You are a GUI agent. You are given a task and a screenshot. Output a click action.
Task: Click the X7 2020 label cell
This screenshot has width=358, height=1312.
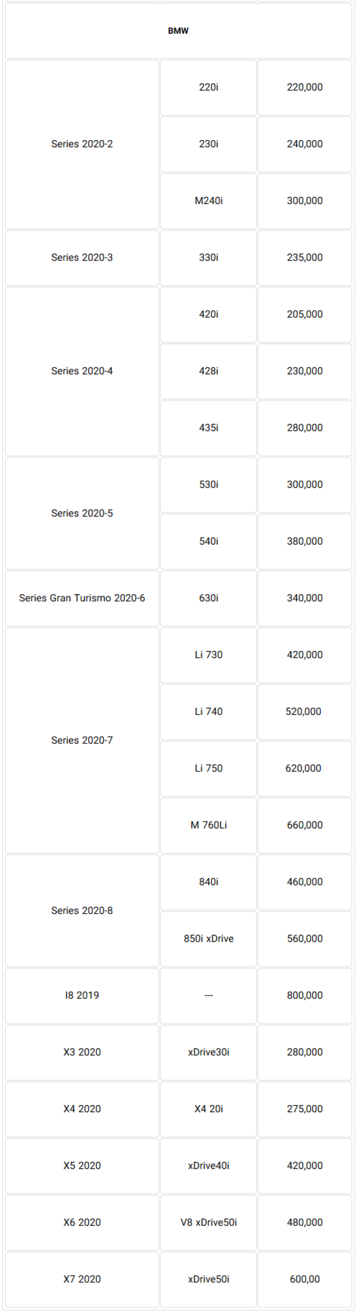tap(82, 1279)
